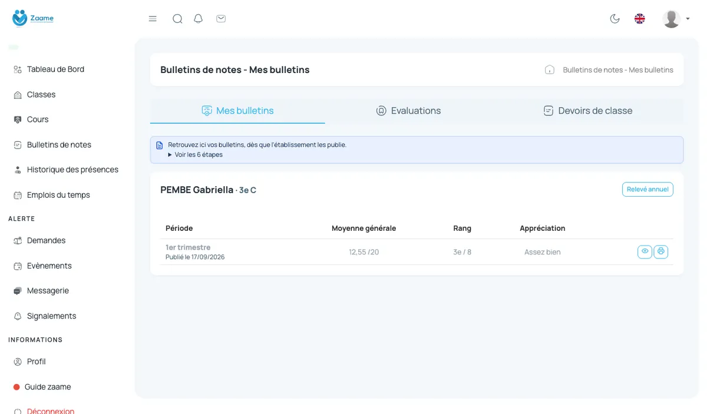Switch to Devoirs de classe tab

[x=588, y=111]
